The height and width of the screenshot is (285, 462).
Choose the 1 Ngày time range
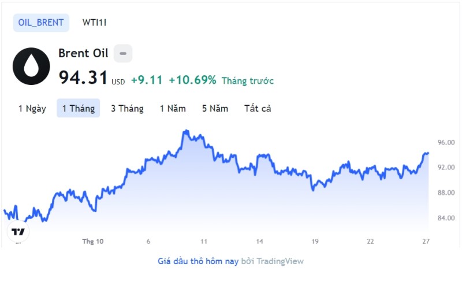(32, 108)
